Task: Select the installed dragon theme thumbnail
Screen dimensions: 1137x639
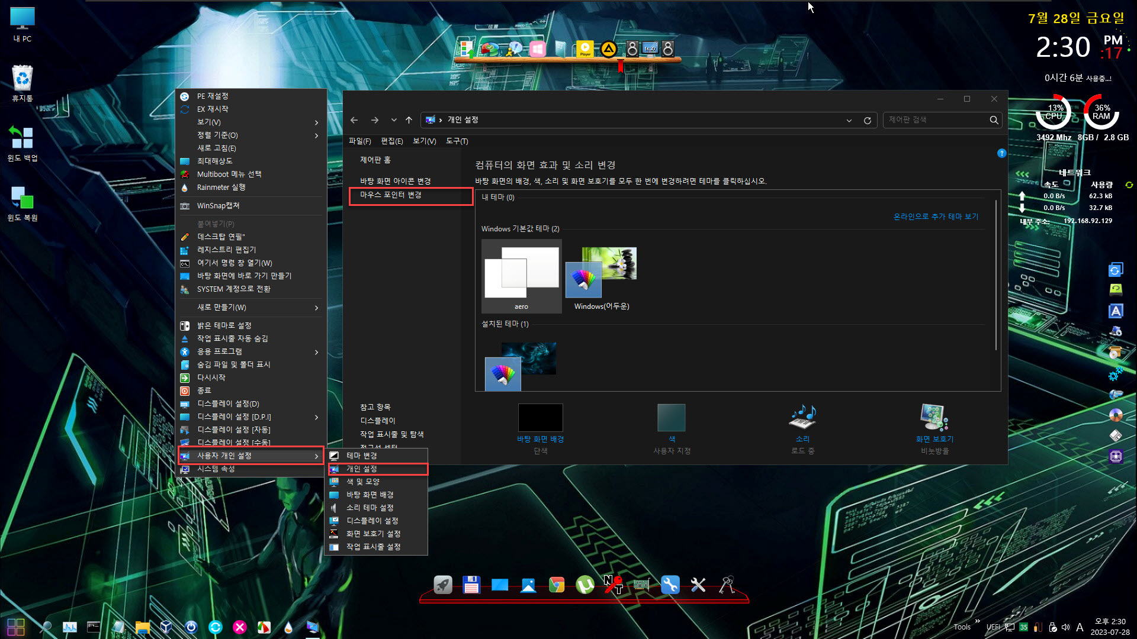Action: click(x=521, y=366)
